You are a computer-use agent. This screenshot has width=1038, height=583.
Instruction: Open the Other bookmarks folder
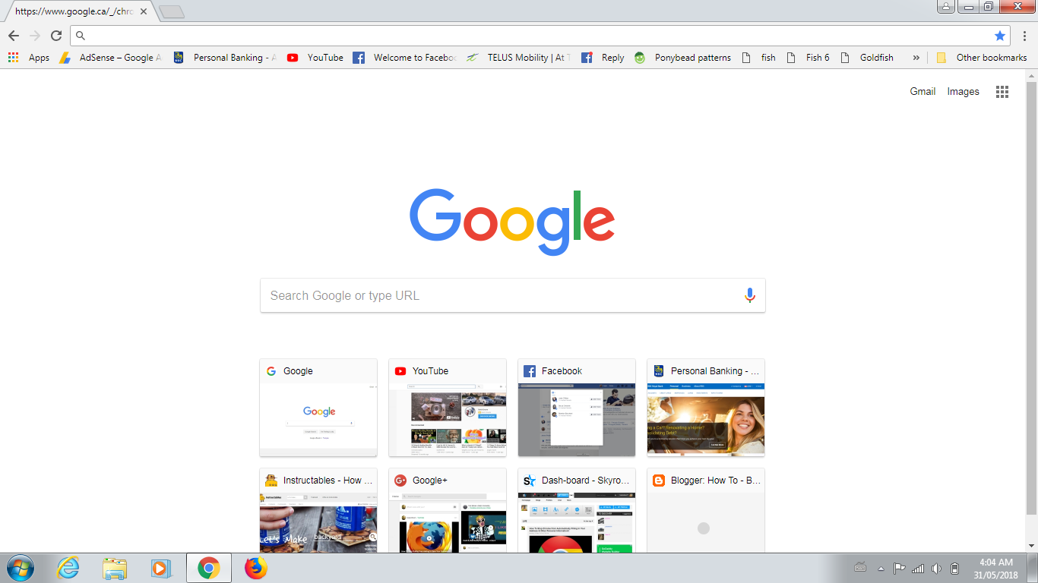981,58
